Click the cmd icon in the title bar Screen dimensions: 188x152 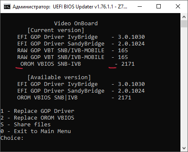(7, 7)
